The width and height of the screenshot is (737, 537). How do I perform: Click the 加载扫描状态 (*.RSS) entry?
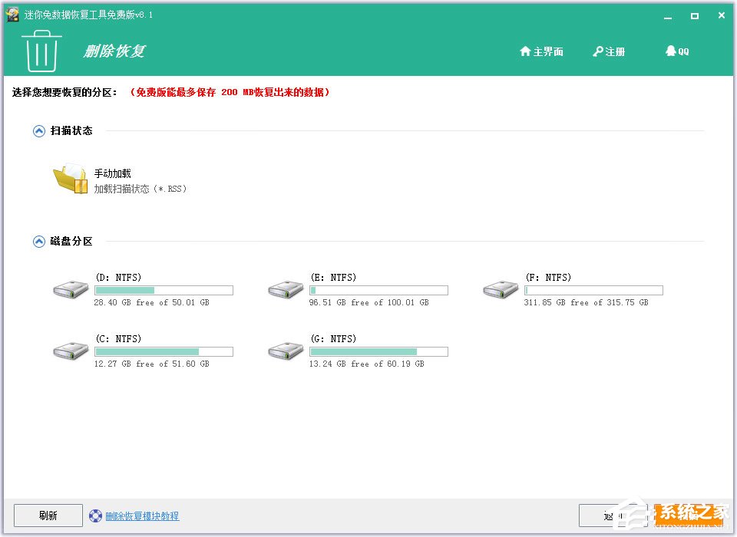(140, 187)
